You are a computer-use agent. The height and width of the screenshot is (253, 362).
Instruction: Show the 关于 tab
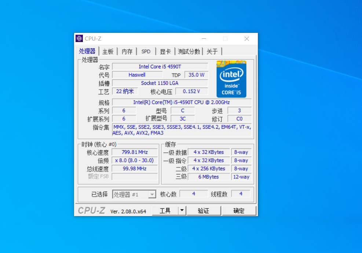tap(212, 51)
